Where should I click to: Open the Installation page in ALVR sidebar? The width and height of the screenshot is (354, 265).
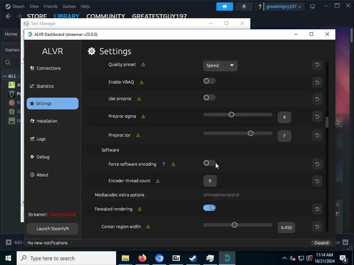point(44,121)
